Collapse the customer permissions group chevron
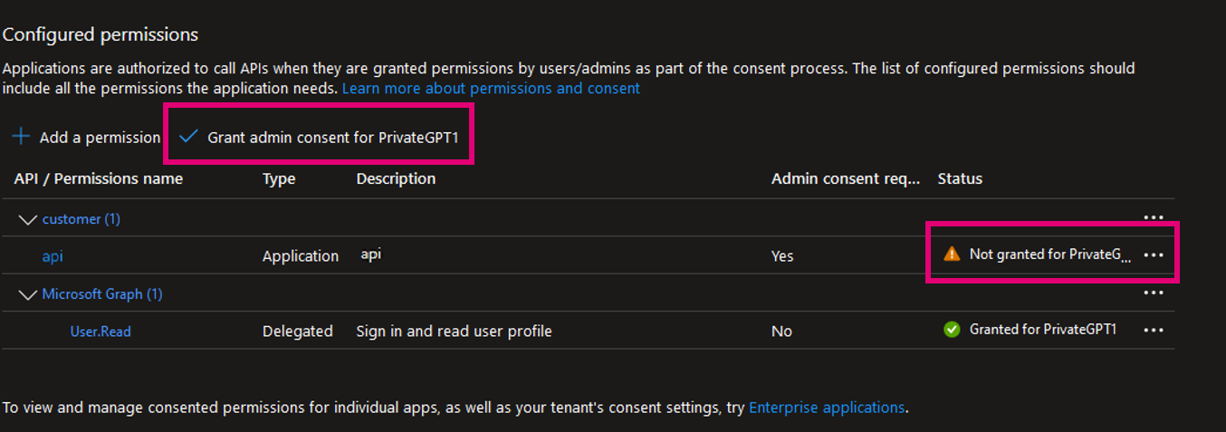1226x432 pixels. click(x=27, y=219)
